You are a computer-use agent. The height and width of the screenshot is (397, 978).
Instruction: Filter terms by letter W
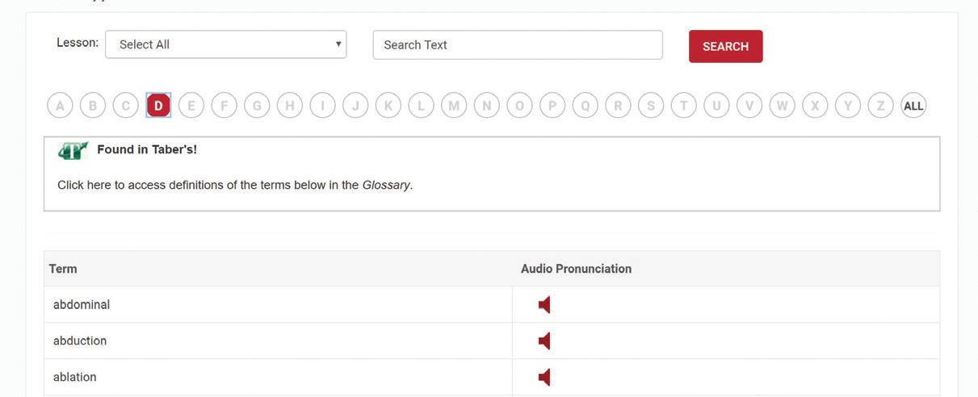coord(782,106)
